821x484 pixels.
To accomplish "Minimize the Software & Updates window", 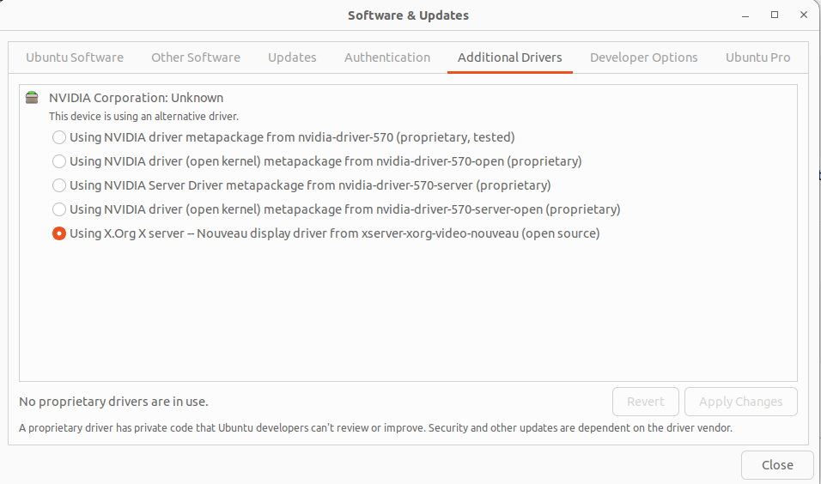I will pyautogui.click(x=745, y=15).
